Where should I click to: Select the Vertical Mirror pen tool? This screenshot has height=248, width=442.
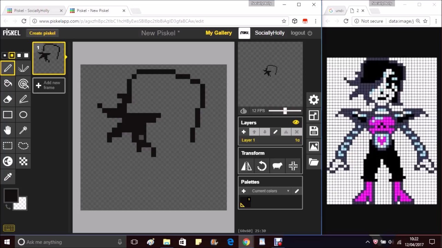[x=23, y=68]
